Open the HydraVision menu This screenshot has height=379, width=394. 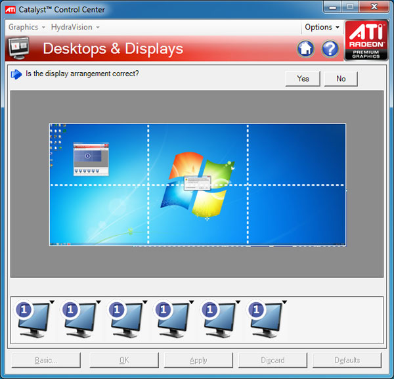(75, 27)
